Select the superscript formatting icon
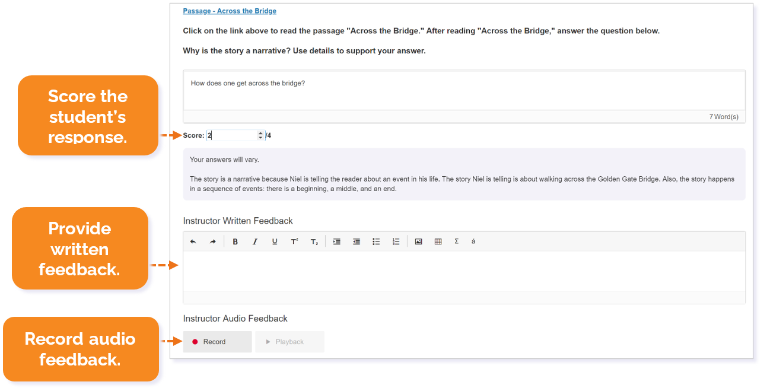The height and width of the screenshot is (388, 767). pos(294,241)
